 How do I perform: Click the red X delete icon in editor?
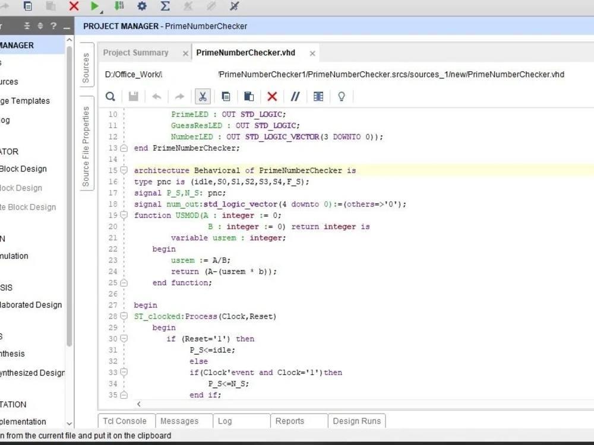pyautogui.click(x=272, y=97)
